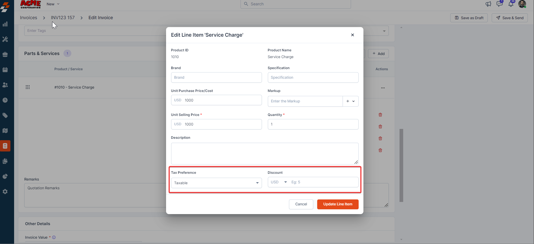Open the pie chart reports sidebar icon
Image resolution: width=534 pixels, height=244 pixels.
point(5,176)
